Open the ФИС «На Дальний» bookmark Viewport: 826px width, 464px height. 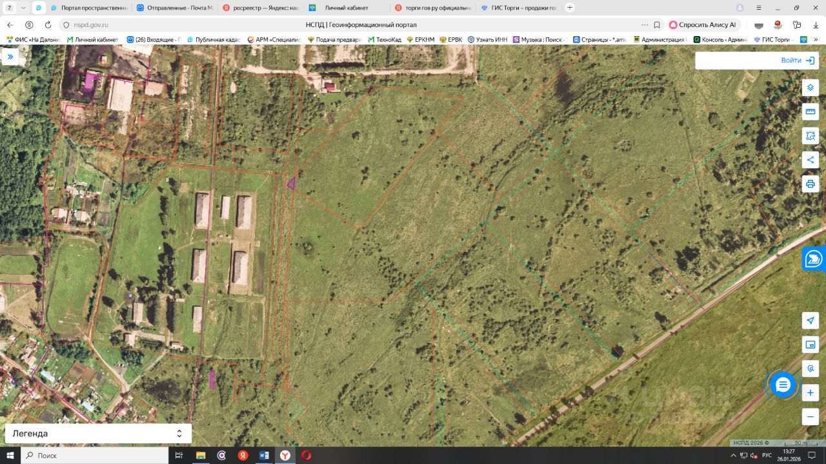point(33,39)
